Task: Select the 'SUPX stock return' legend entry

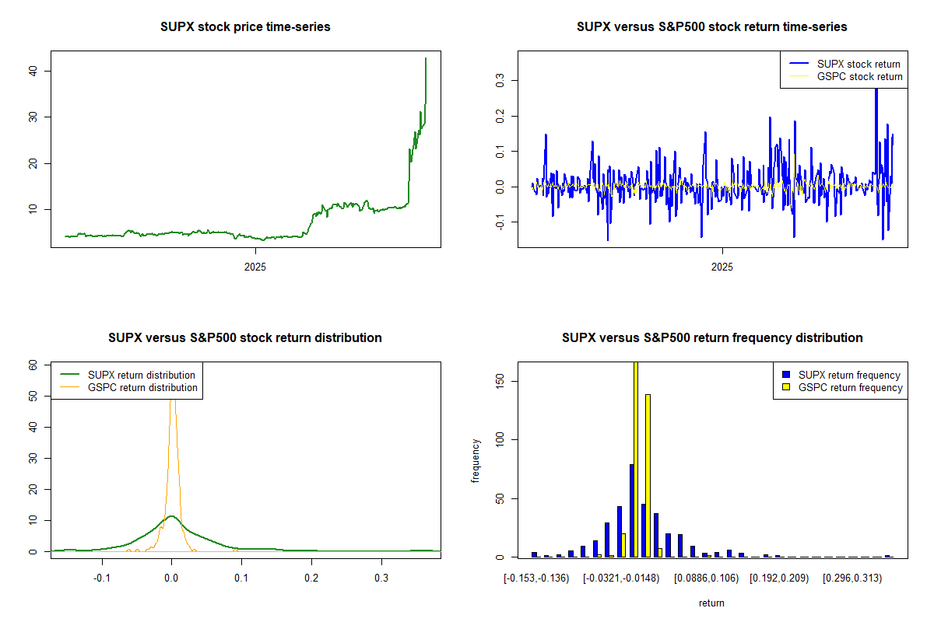Action: 859,65
